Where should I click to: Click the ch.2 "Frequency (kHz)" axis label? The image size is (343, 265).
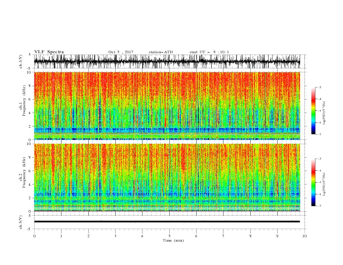click(x=24, y=172)
